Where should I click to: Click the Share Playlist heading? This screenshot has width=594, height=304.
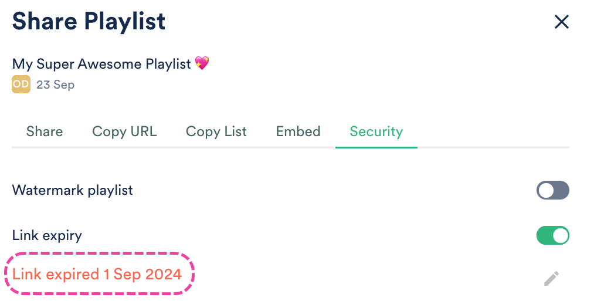[89, 22]
